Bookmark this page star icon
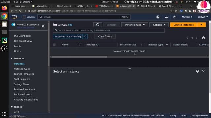 pos(176,11)
